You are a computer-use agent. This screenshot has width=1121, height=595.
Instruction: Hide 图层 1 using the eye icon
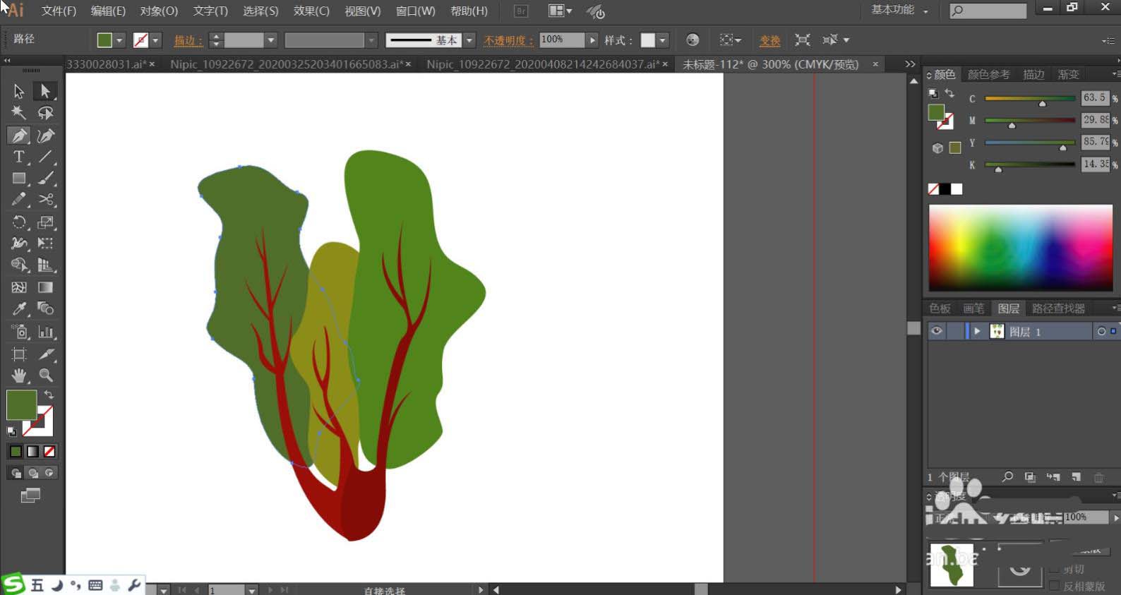[x=936, y=331]
